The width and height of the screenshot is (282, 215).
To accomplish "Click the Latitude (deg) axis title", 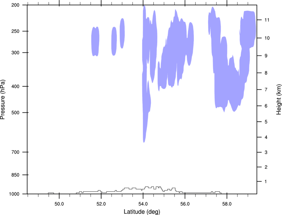I will tap(142, 212).
